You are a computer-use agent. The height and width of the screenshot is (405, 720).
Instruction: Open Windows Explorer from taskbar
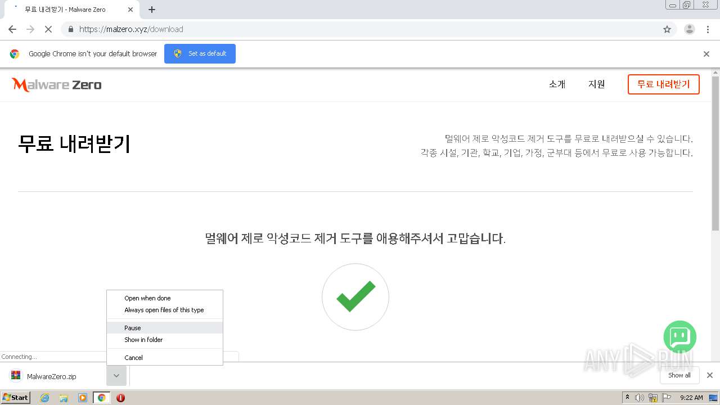64,398
